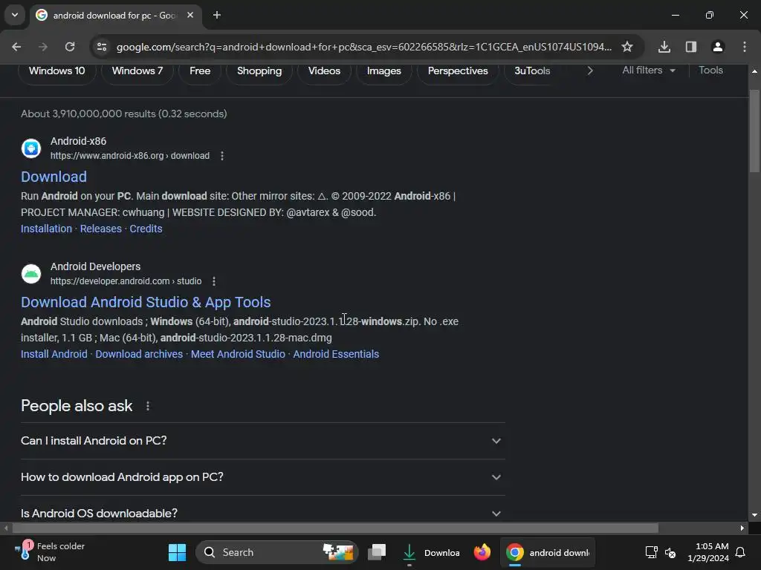Screen dimensions: 761x570
Task: Click the forward navigation arrow
Action: tap(43, 47)
